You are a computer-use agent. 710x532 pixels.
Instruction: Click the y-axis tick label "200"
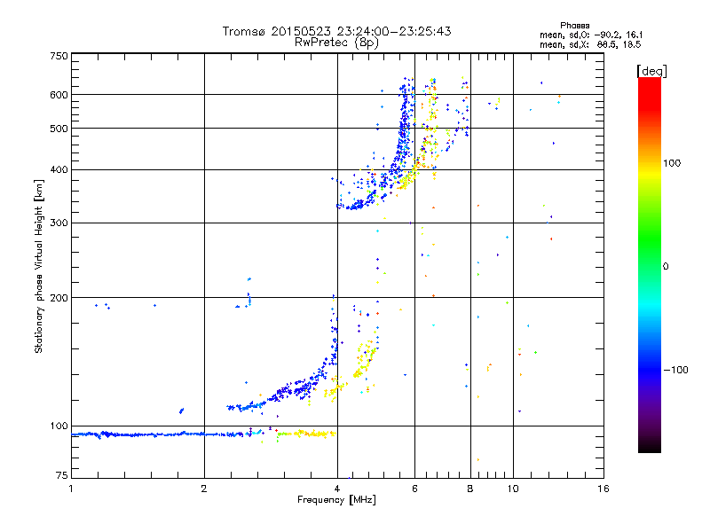(59, 298)
